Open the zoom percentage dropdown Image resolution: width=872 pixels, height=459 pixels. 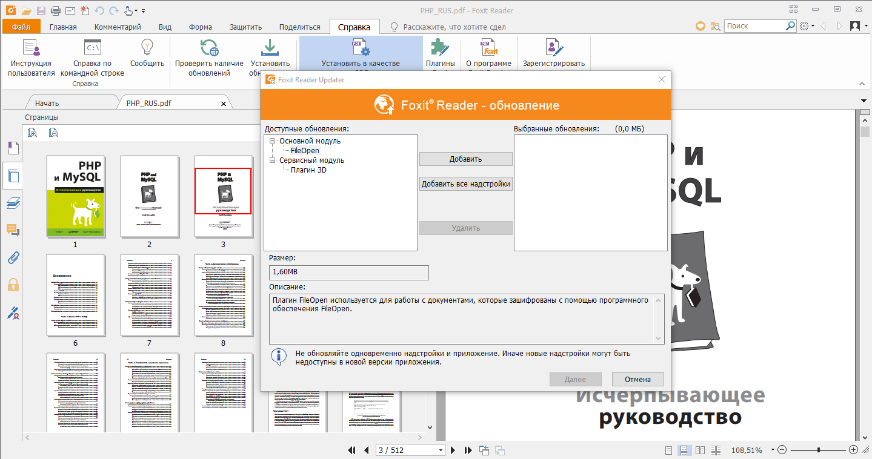(771, 451)
